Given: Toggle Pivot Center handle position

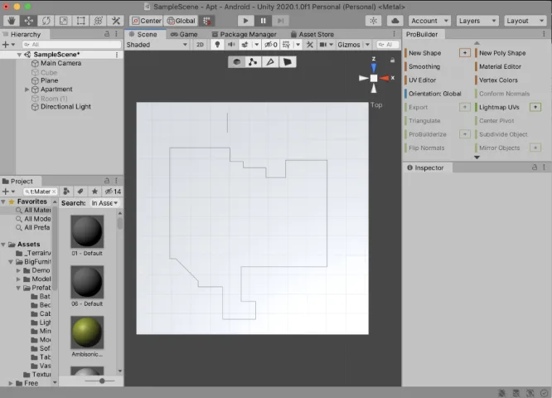Looking at the screenshot, I should pyautogui.click(x=147, y=21).
